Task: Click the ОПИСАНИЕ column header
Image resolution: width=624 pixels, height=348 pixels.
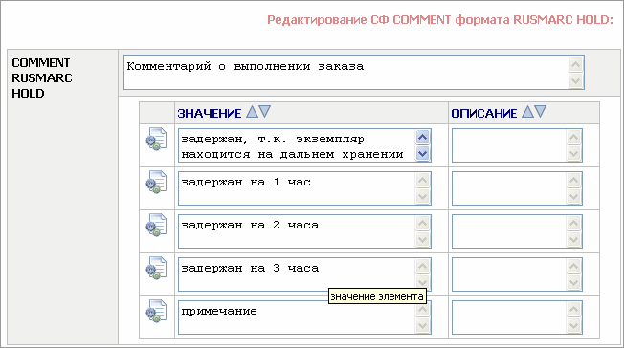Action: point(484,114)
